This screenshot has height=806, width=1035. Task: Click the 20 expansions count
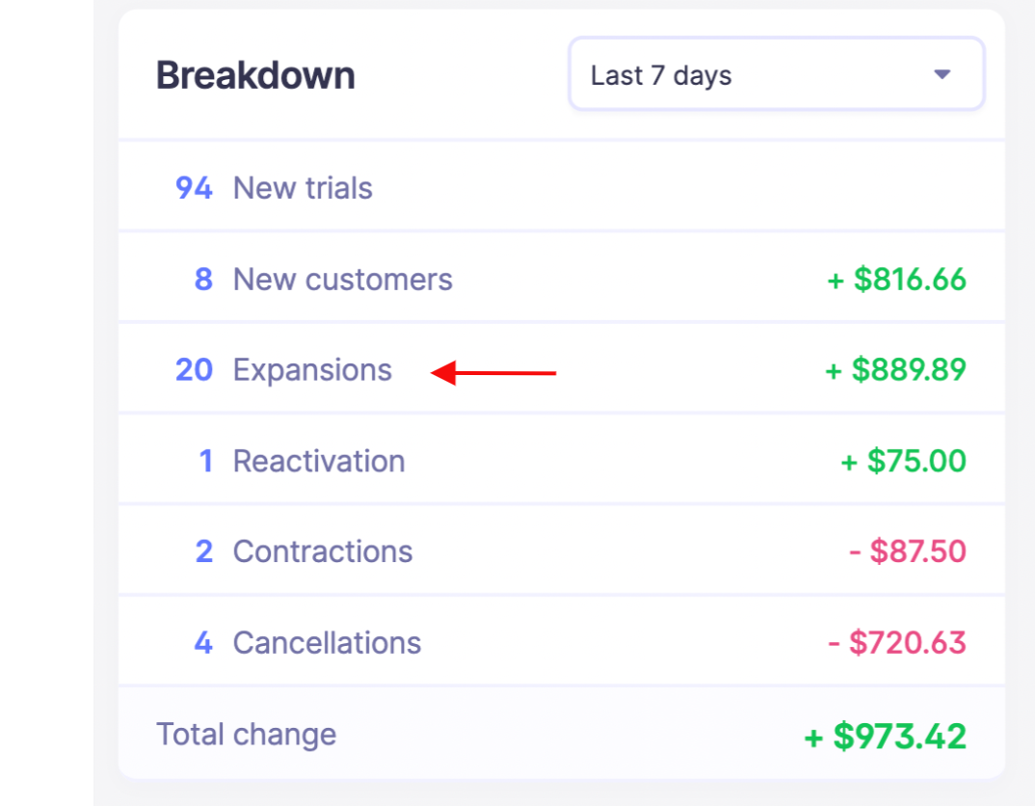tap(194, 370)
